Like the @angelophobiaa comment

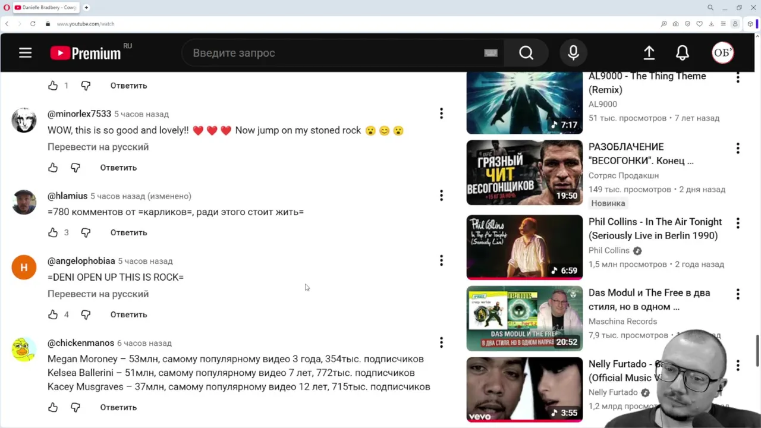pyautogui.click(x=53, y=314)
